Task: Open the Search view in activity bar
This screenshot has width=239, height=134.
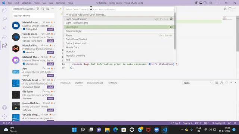Action: pyautogui.click(x=4, y=19)
